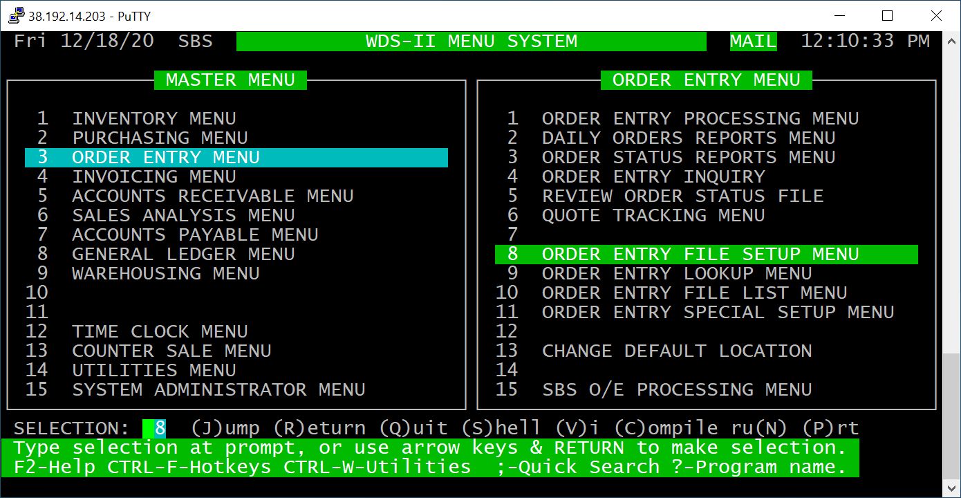Click the CTRL-W-Utilities hint text
Image resolution: width=961 pixels, height=498 pixels.
point(377,467)
